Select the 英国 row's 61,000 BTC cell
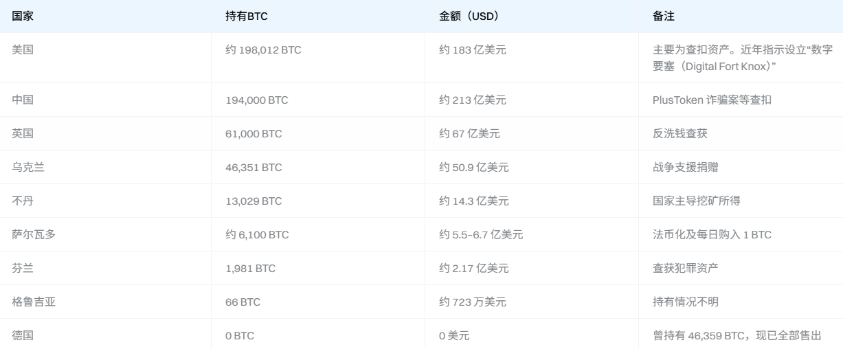This screenshot has width=843, height=349. [x=254, y=134]
